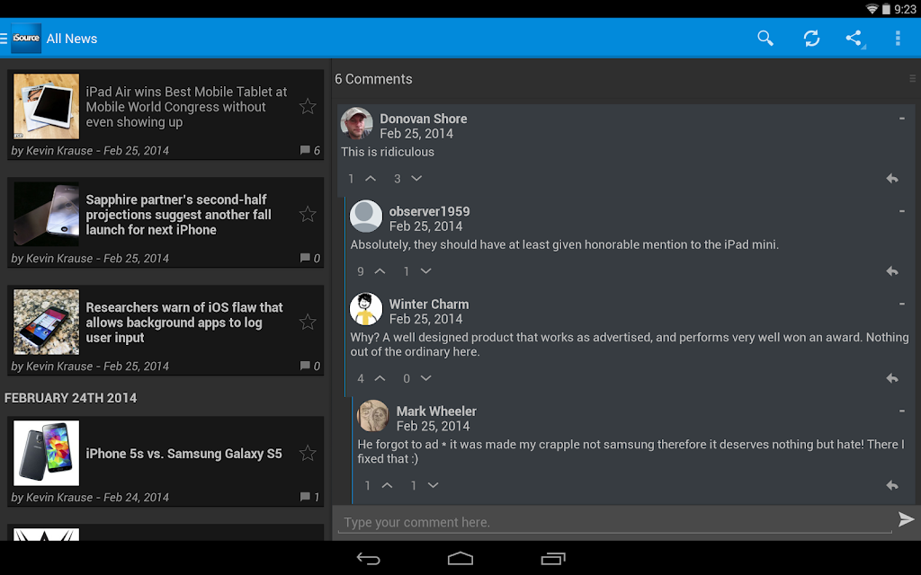The image size is (921, 575).
Task: Star the Sapphire partner's article
Action: point(308,214)
